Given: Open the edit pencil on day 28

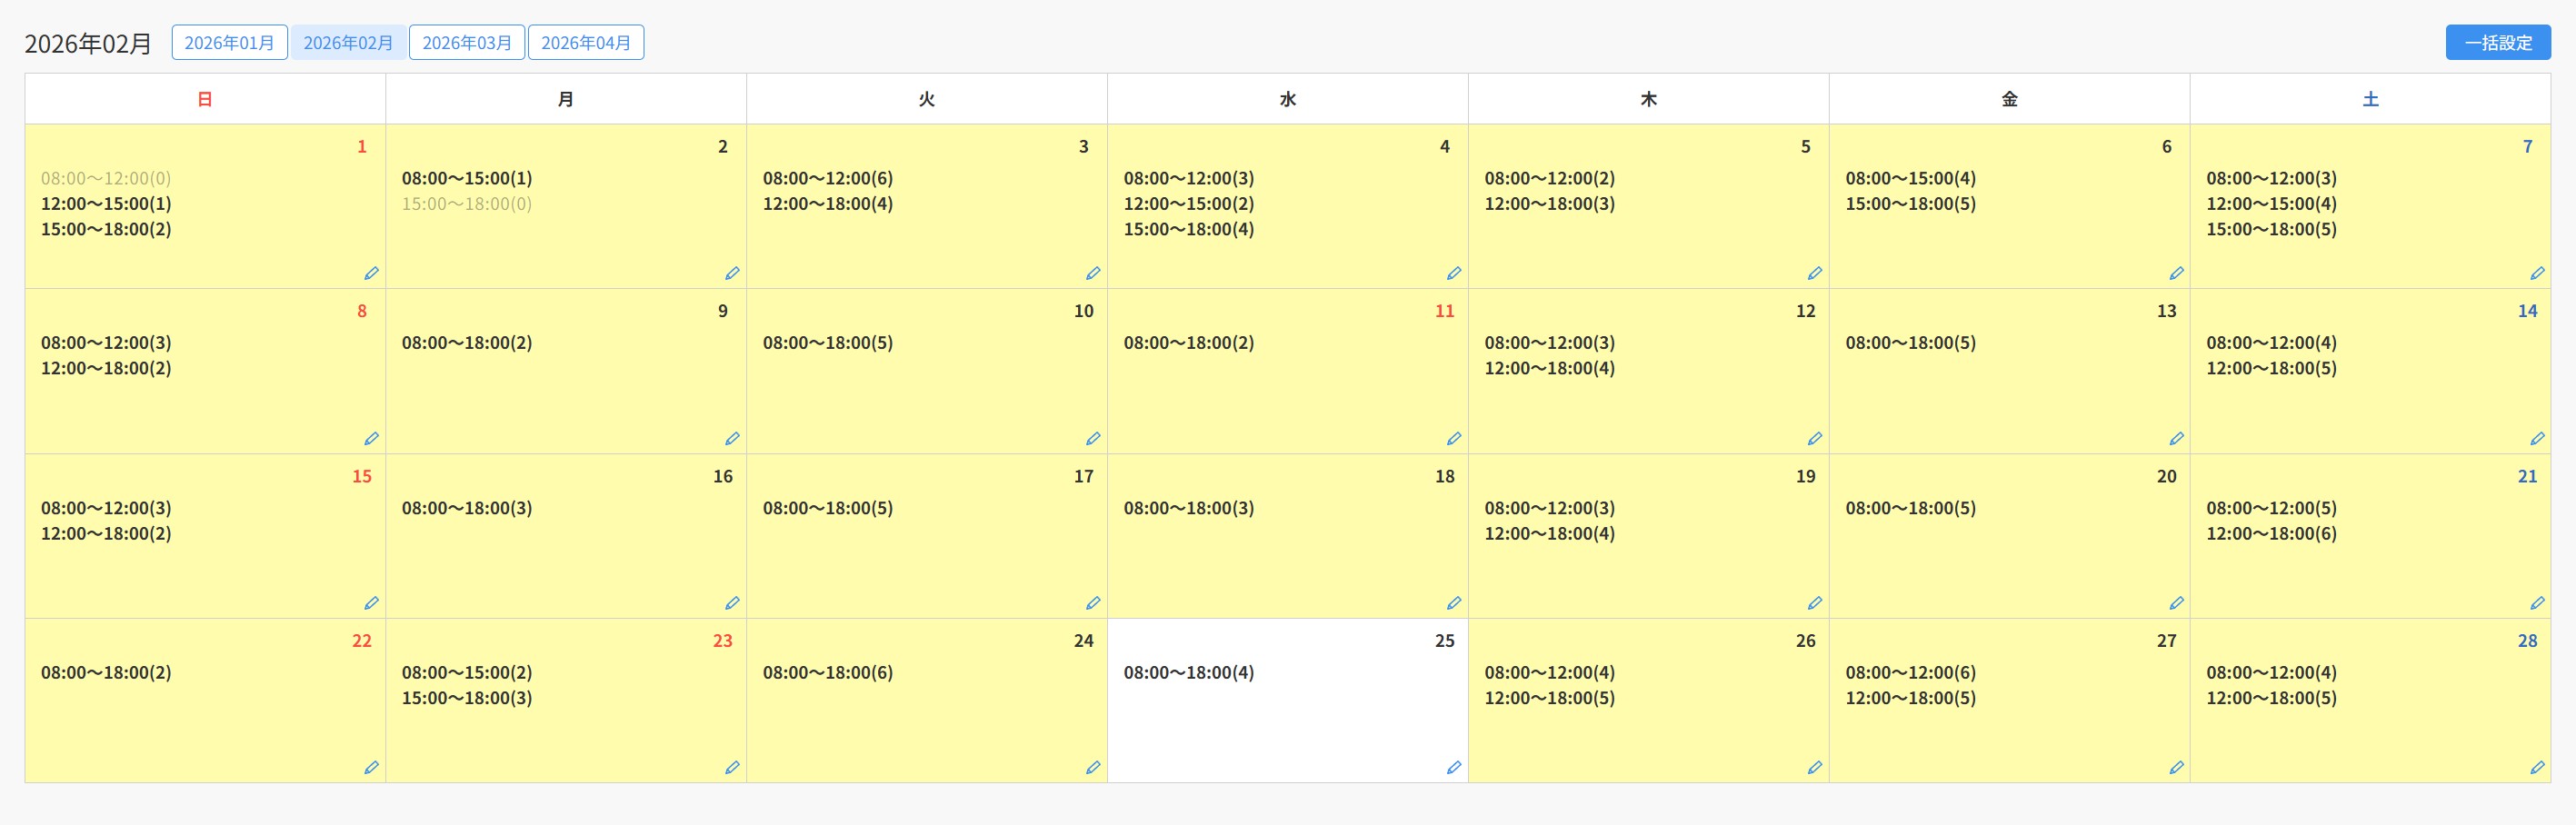Looking at the screenshot, I should (x=2537, y=767).
